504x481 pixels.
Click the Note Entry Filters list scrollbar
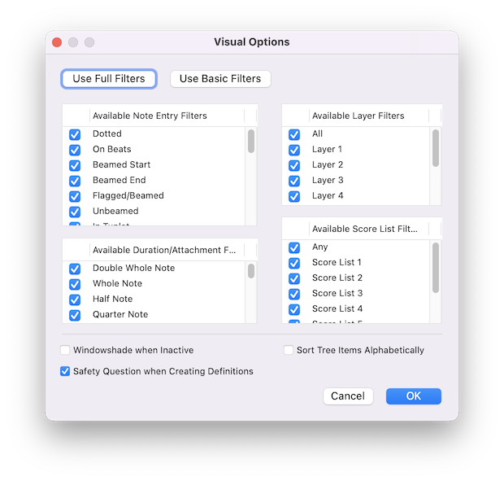tap(251, 141)
